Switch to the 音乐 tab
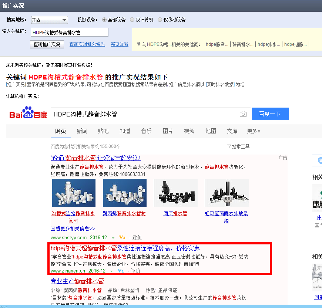The image size is (322, 308). click(x=147, y=131)
